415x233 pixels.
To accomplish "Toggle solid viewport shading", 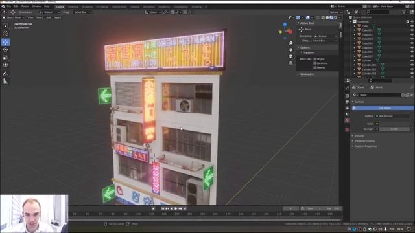I will [x=327, y=17].
